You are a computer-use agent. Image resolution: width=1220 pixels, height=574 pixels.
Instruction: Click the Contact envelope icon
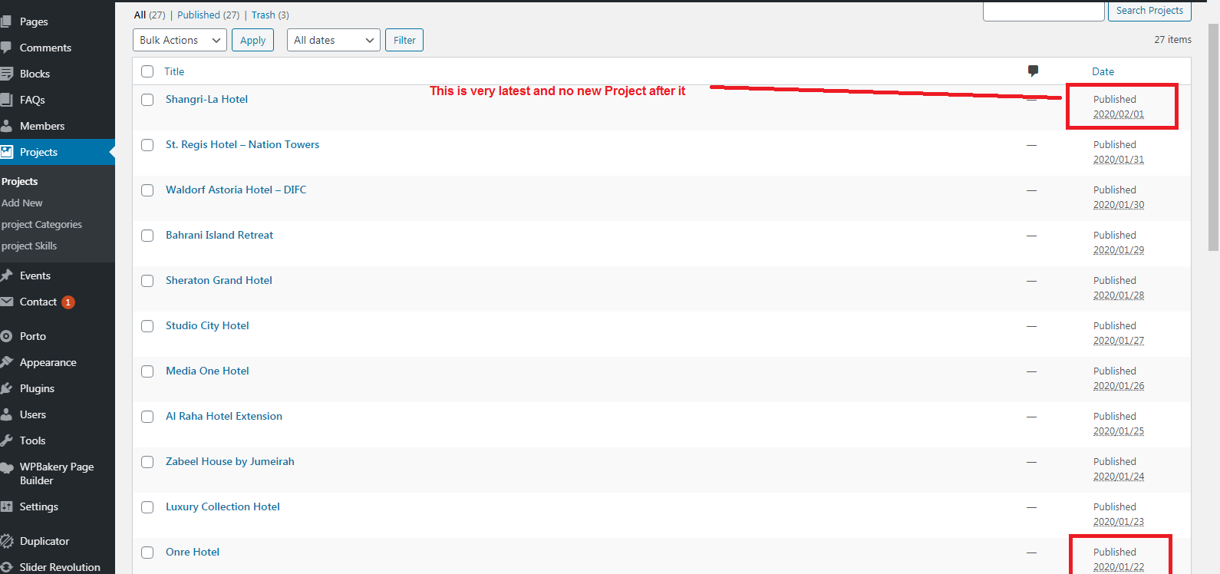click(x=7, y=302)
